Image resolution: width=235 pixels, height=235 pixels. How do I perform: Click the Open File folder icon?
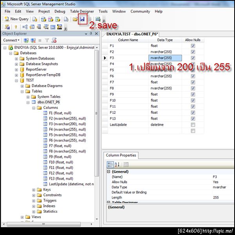(75, 19)
